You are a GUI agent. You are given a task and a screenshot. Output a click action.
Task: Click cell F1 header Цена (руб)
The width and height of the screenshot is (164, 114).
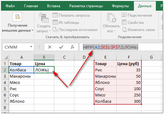click(129, 64)
